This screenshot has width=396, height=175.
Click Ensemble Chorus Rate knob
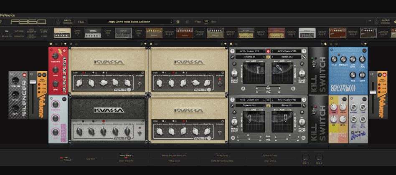click(x=334, y=107)
